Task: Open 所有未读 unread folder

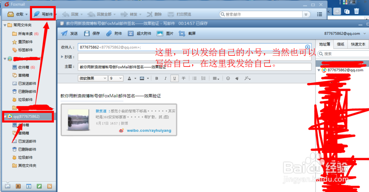Action: tap(25, 34)
